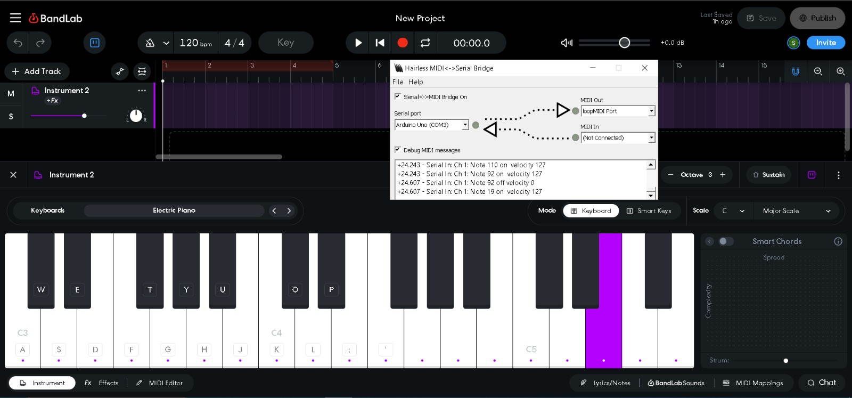Viewport: 852px width, 398px height.
Task: Select the previous instrument preset
Action: pyautogui.click(x=274, y=210)
